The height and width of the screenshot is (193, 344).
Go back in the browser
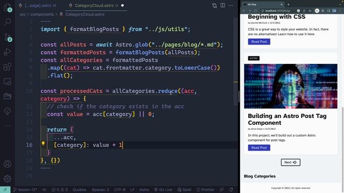pyautogui.click(x=244, y=11)
